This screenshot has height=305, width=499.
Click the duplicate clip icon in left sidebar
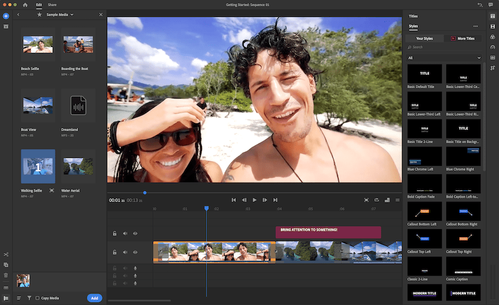(6, 265)
